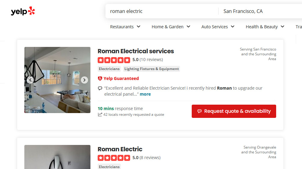Open the Auto Services dropdown
The image size is (302, 169).
coord(218,27)
